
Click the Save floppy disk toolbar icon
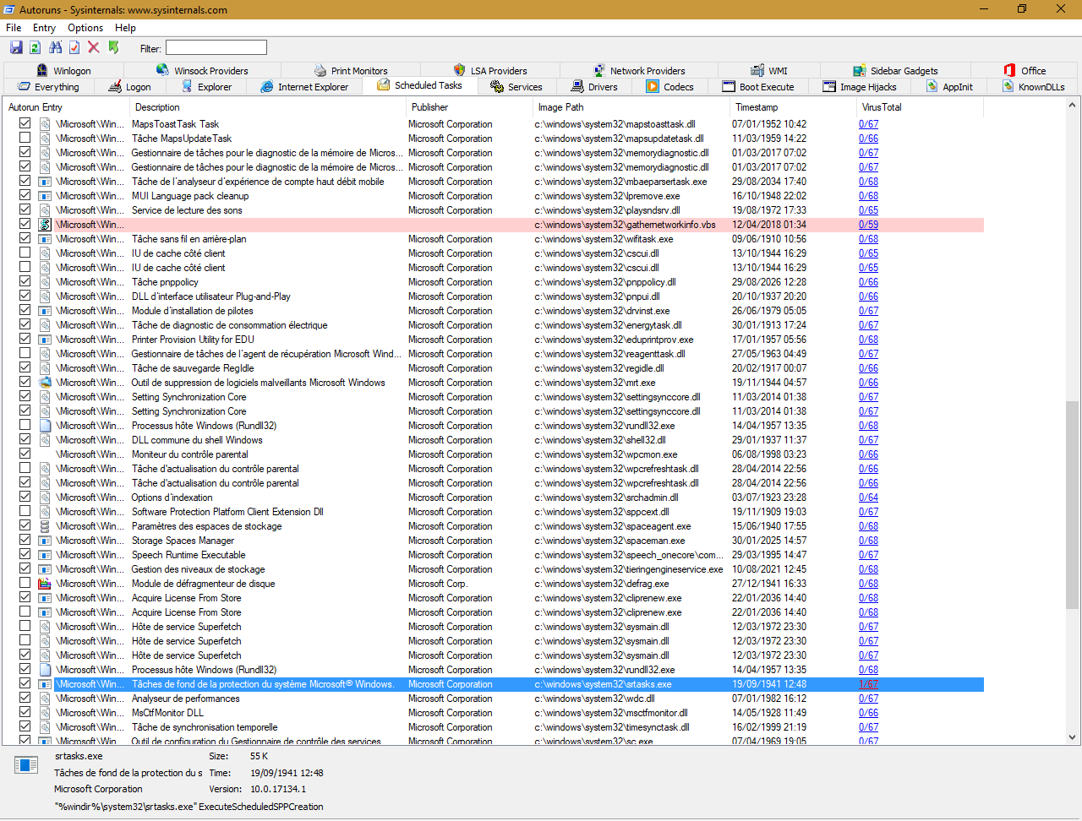16,48
